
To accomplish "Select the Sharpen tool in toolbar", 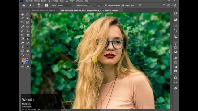I will click(28, 39).
